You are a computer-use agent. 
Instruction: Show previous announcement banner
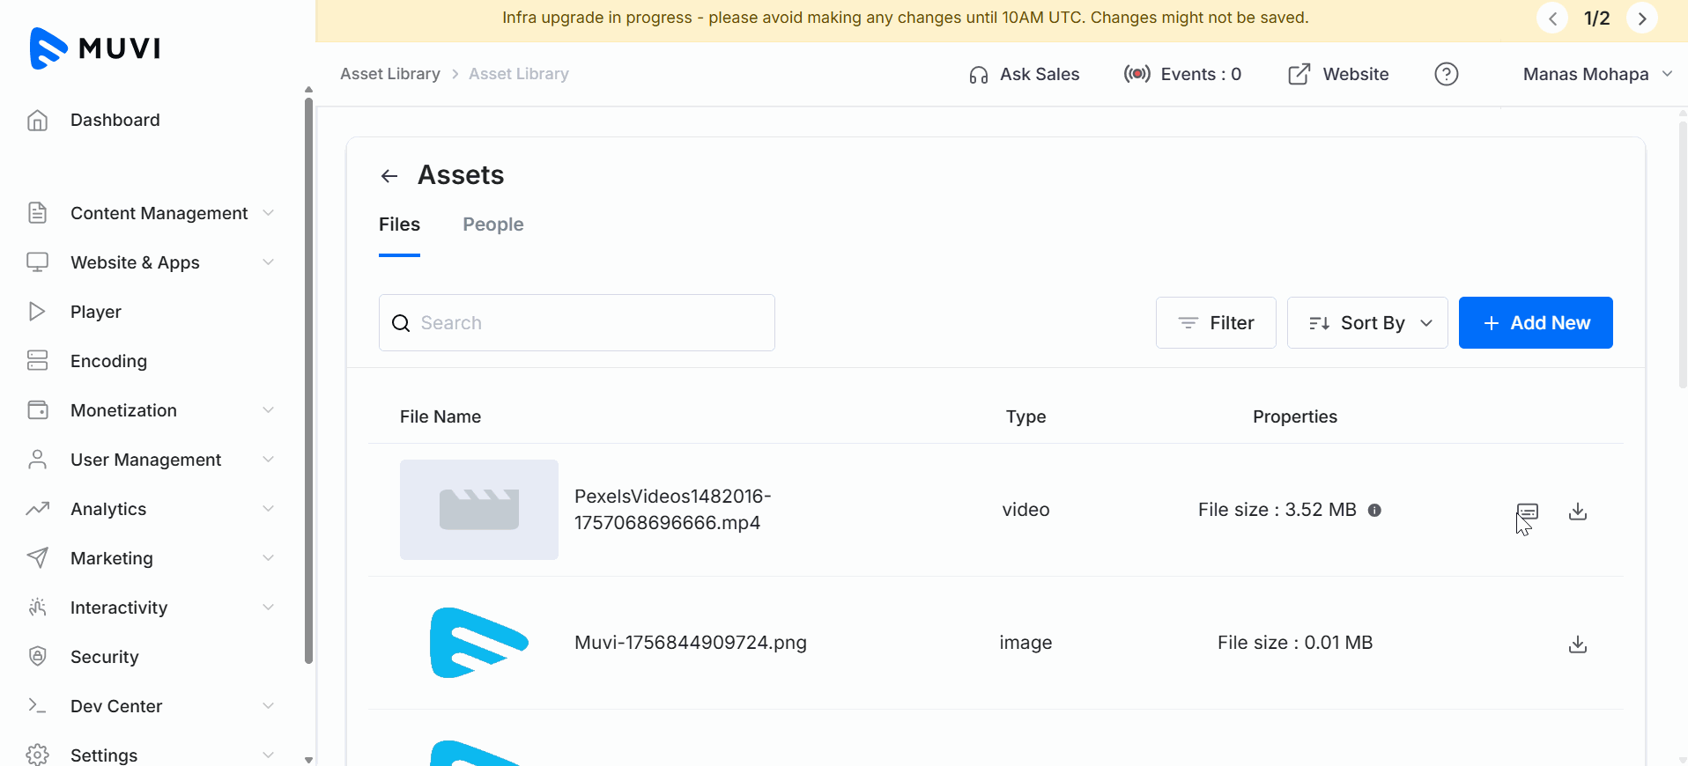[x=1552, y=18]
